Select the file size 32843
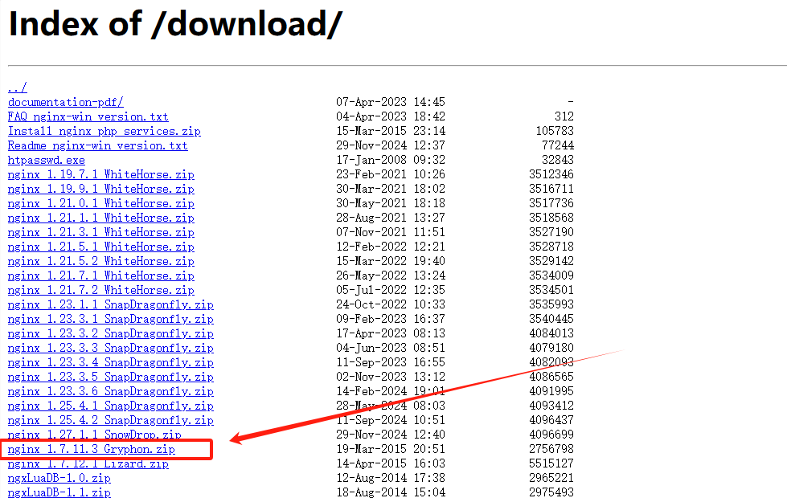The image size is (787, 498). coord(558,161)
